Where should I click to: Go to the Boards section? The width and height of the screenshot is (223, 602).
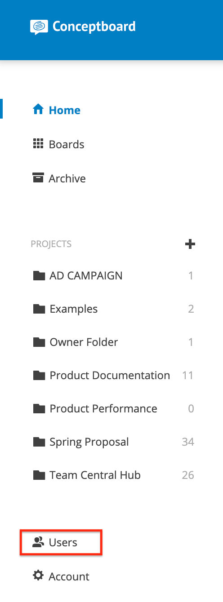59,144
